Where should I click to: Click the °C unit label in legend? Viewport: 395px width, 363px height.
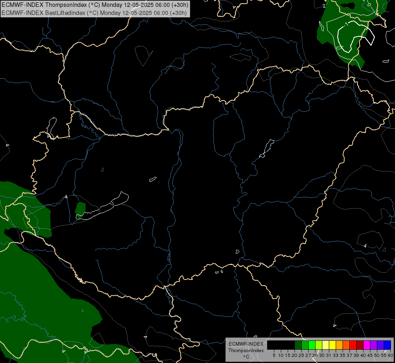point(247,357)
